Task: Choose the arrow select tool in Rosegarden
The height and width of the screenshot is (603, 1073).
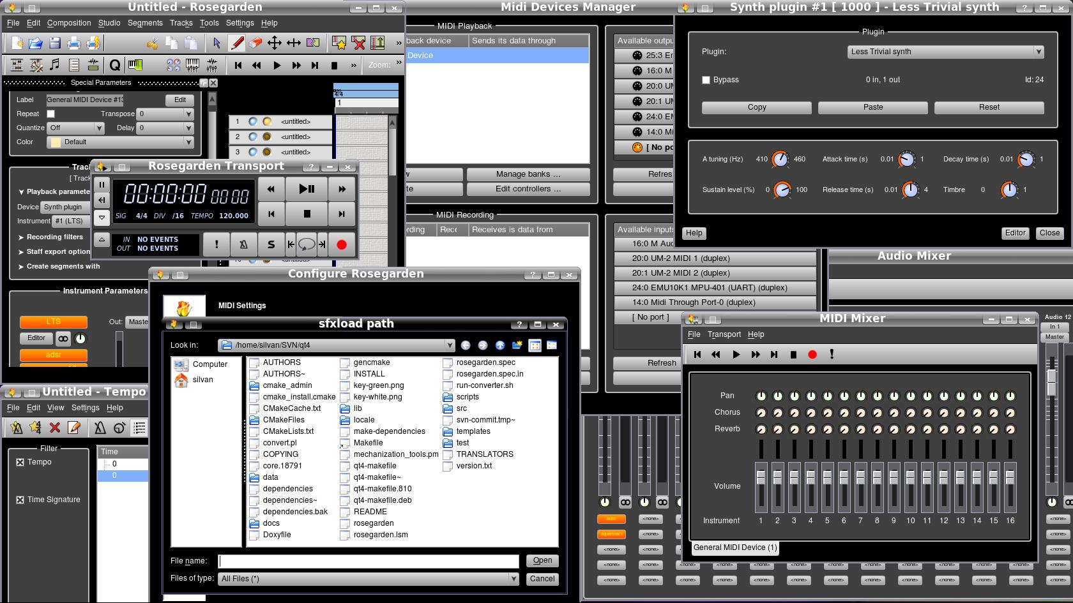Action: [217, 43]
